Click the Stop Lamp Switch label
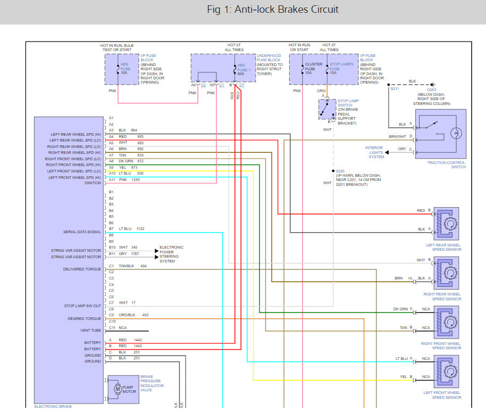486x419 pixels. tap(348, 103)
